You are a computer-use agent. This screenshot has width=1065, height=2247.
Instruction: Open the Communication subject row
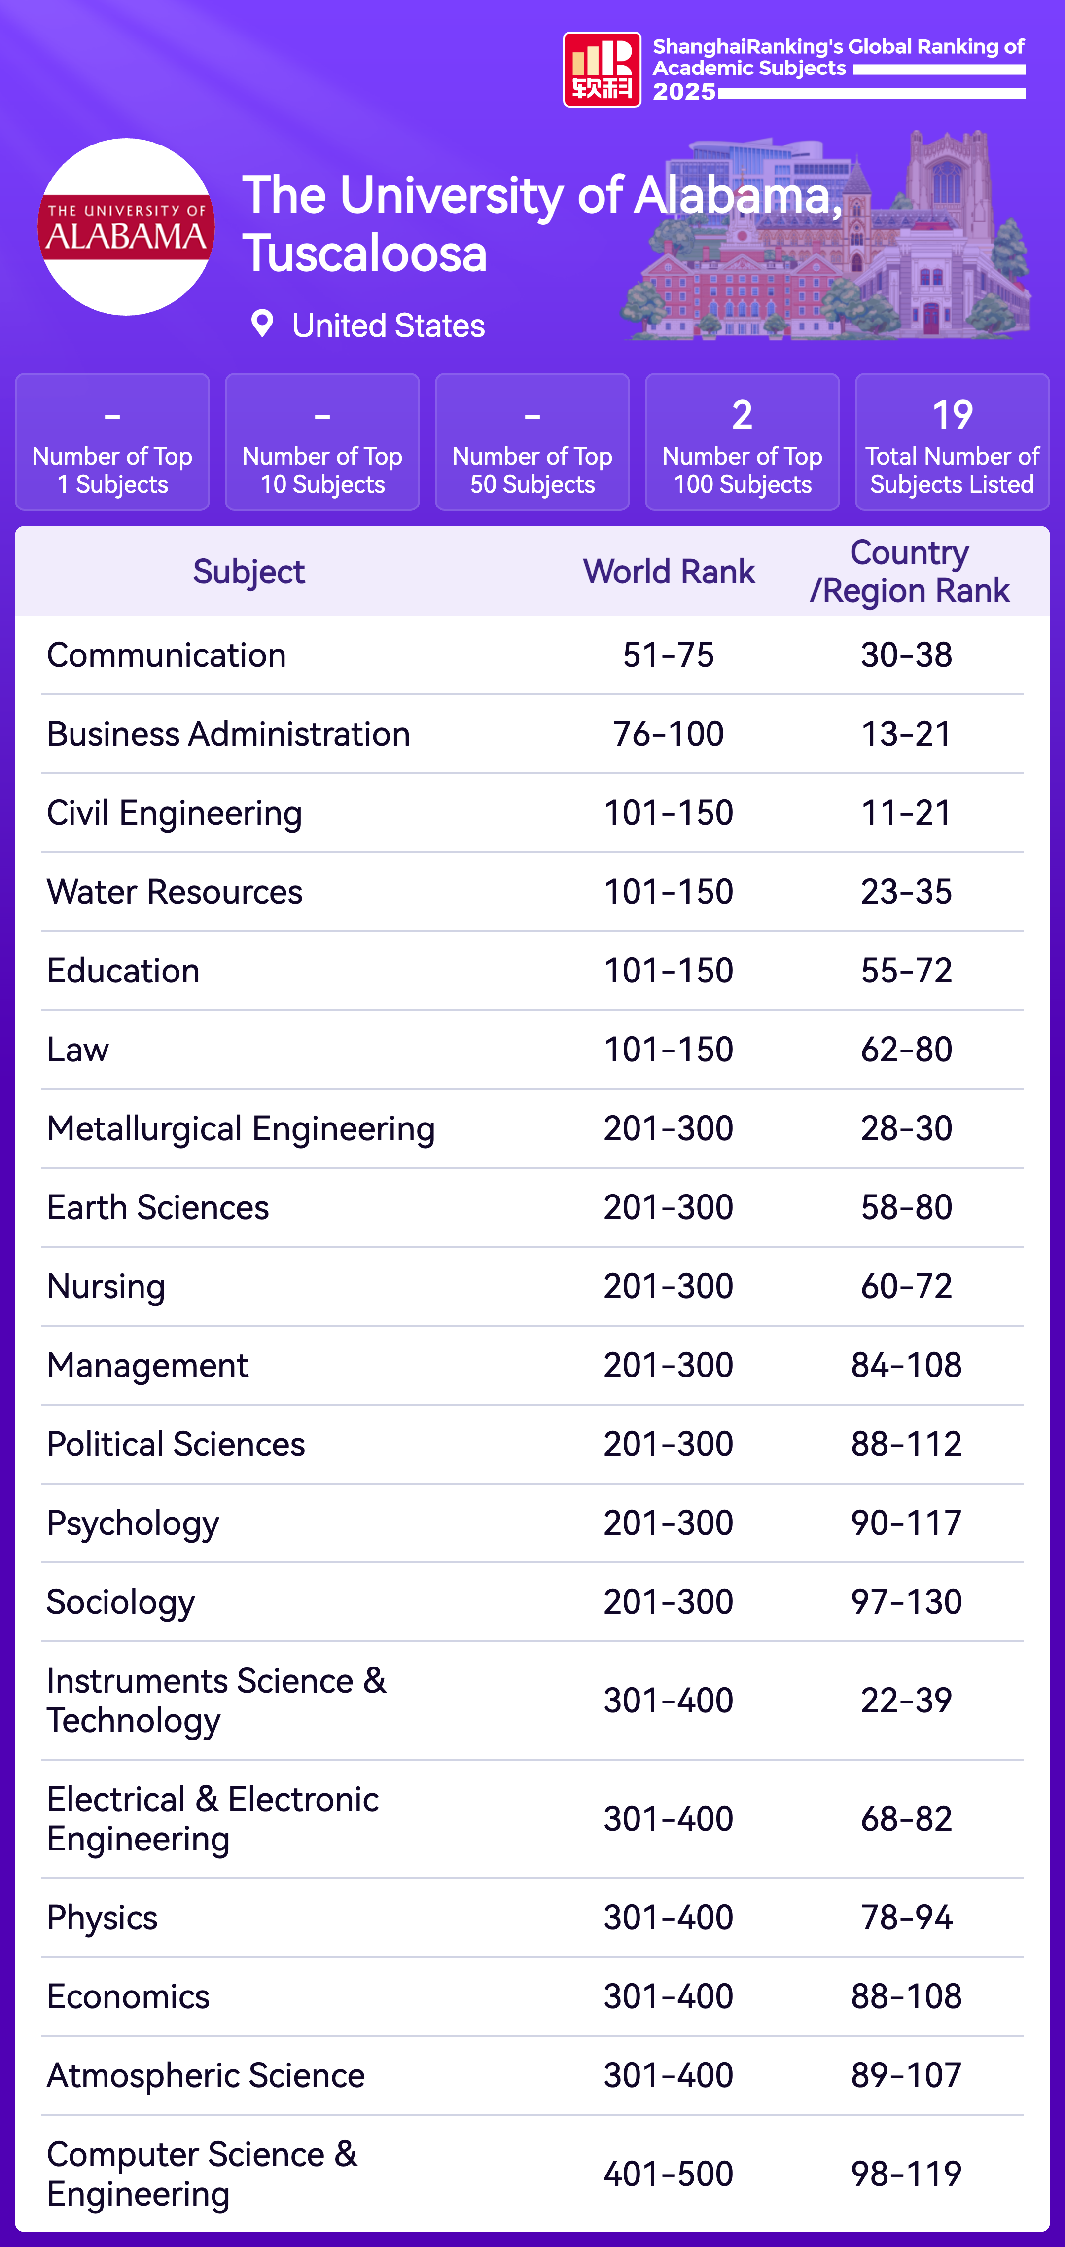tap(167, 655)
